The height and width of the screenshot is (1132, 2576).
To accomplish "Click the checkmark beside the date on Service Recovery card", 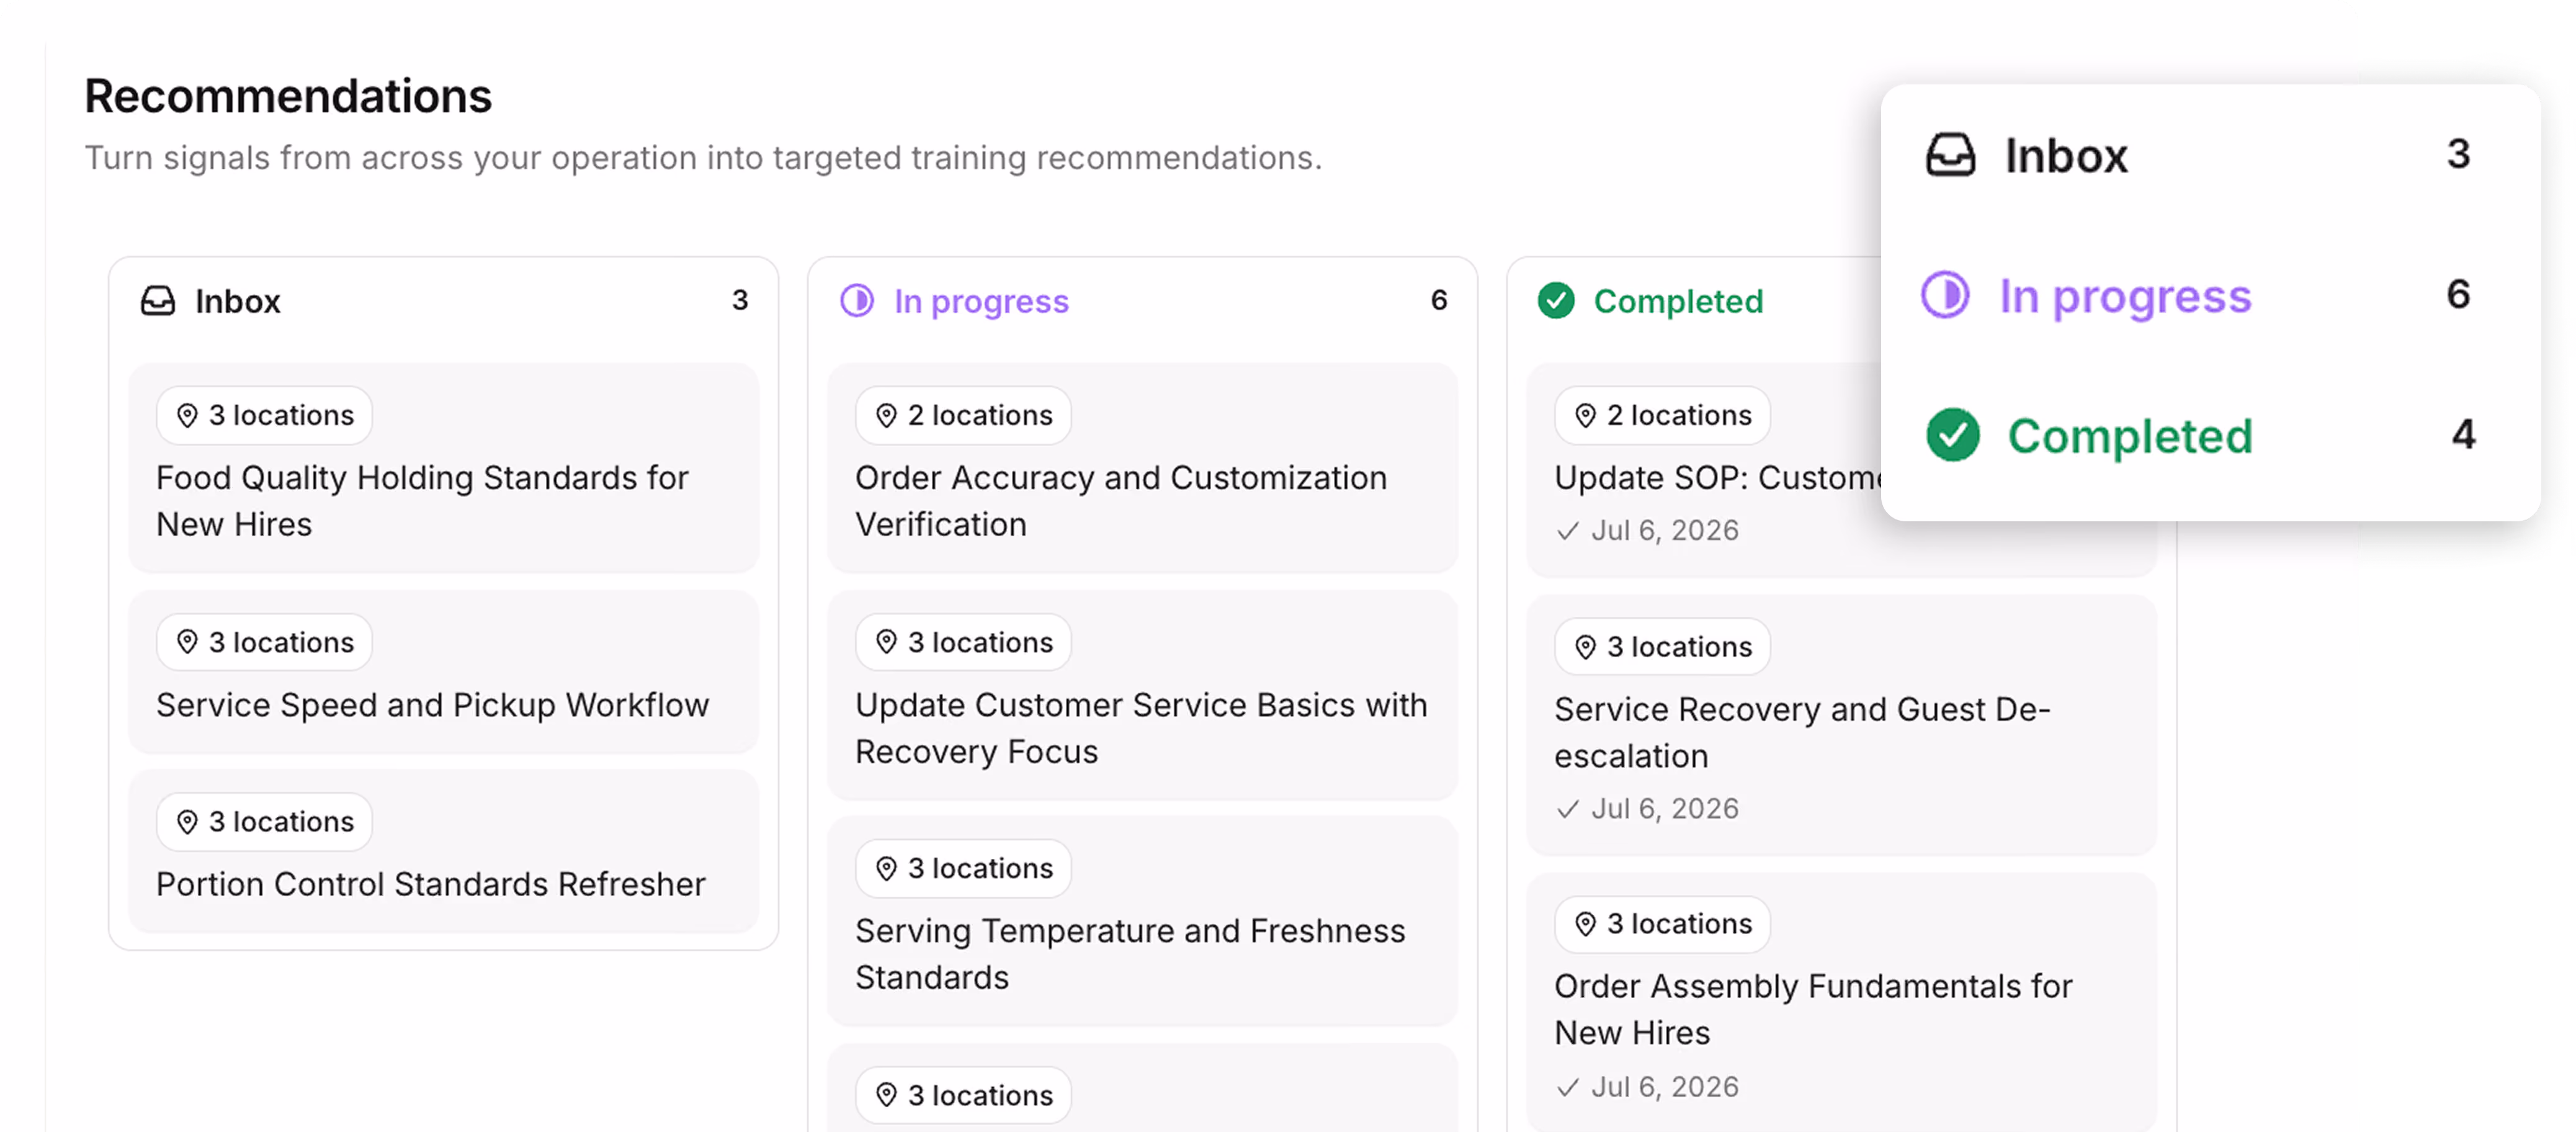I will tap(1568, 809).
